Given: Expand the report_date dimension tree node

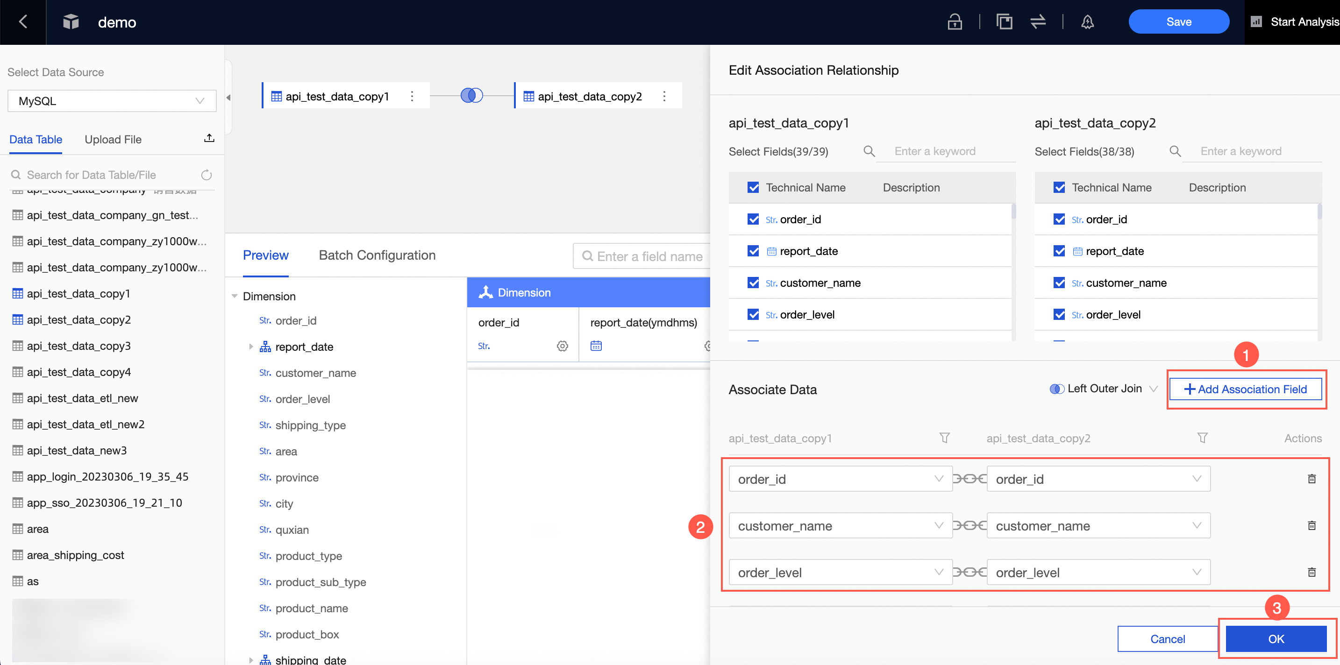Looking at the screenshot, I should [251, 347].
